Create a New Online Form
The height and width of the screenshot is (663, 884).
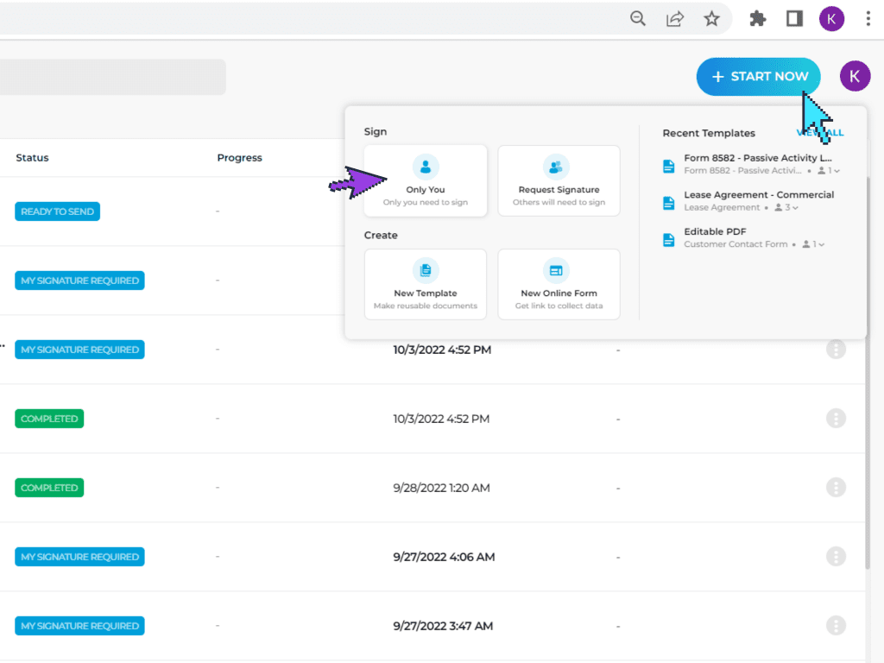(559, 285)
